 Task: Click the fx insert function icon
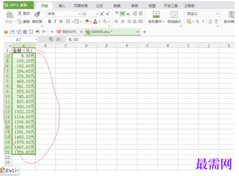point(58,39)
